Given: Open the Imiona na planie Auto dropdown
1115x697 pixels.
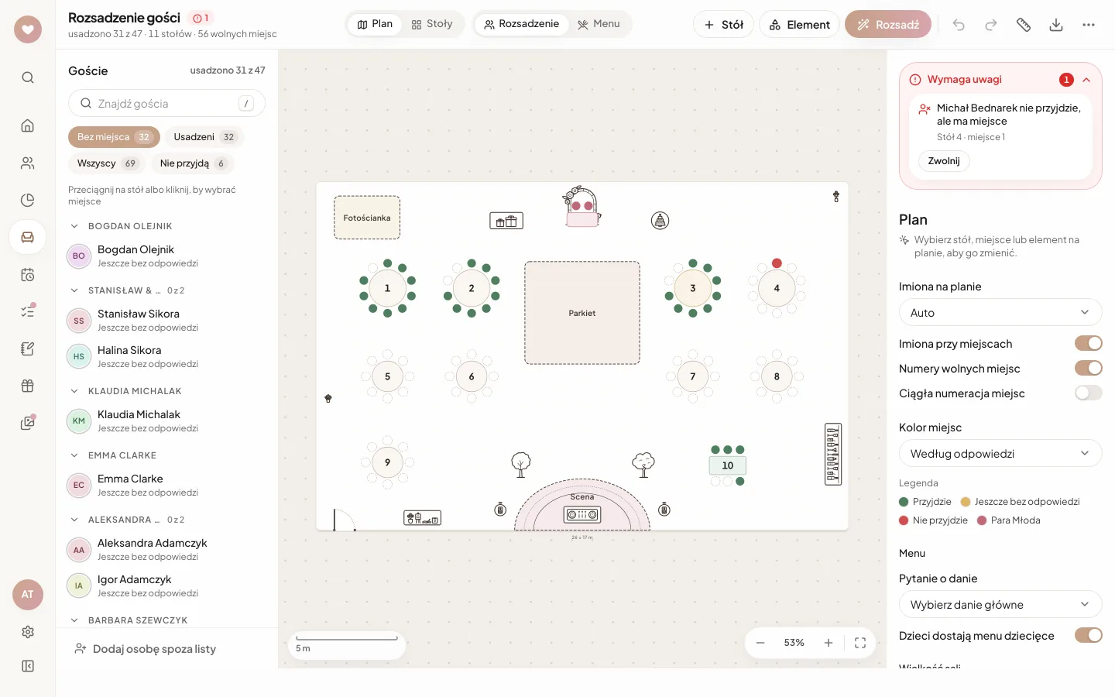Looking at the screenshot, I should pyautogui.click(x=1000, y=312).
